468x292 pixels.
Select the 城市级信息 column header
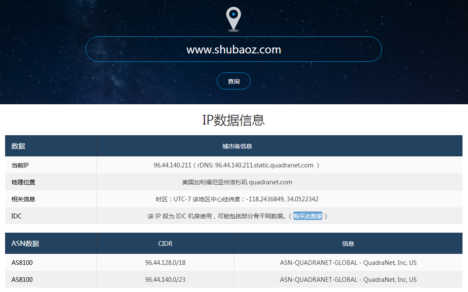click(x=237, y=146)
